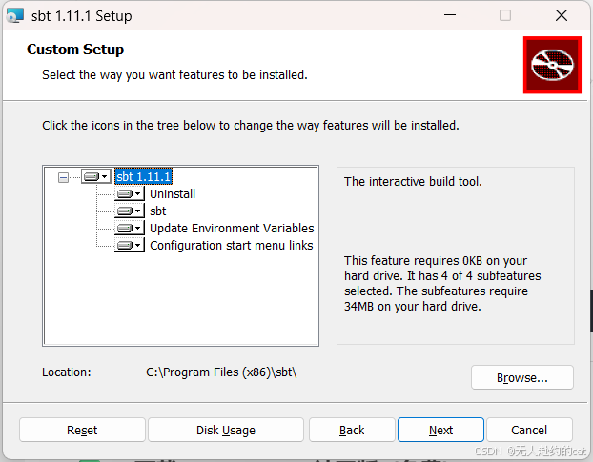The width and height of the screenshot is (593, 462).
Task: Select the Update Environment Variables label
Action: coord(232,229)
